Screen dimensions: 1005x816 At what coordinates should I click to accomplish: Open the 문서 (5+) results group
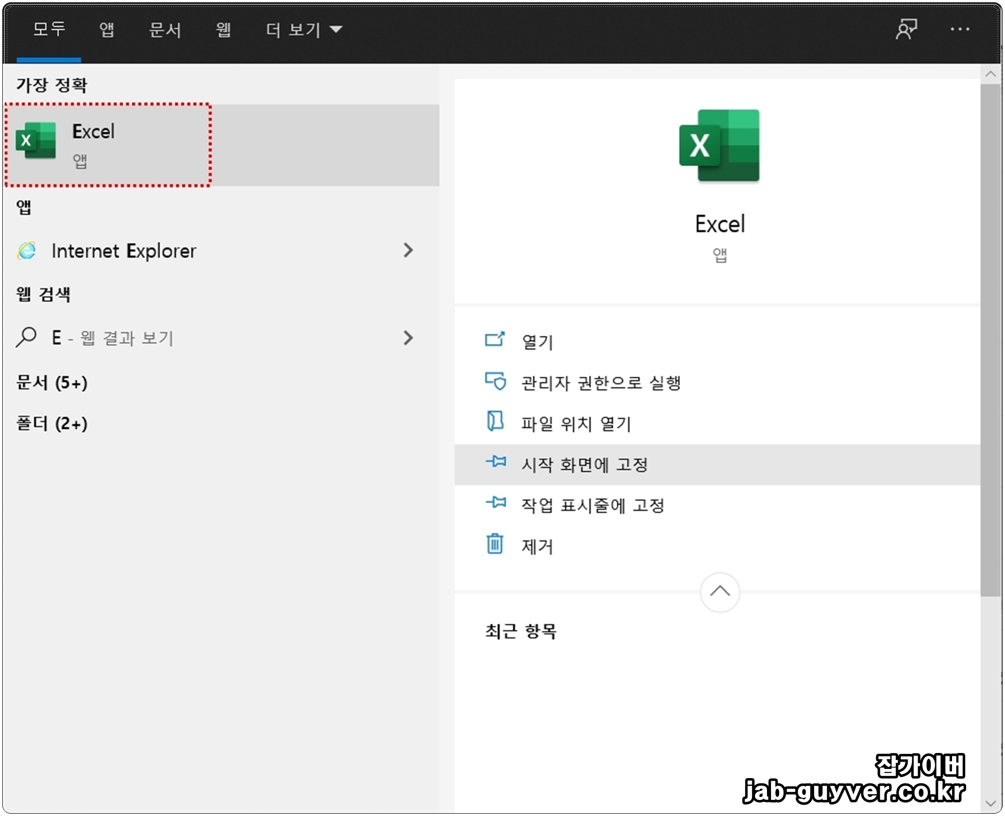52,383
